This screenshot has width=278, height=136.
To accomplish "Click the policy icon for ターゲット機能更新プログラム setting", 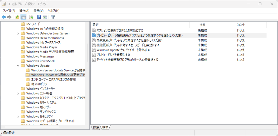I will (94, 60).
